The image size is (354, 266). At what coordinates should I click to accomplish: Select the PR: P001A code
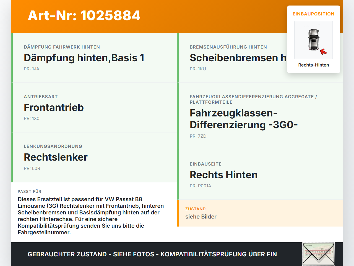[200, 186]
